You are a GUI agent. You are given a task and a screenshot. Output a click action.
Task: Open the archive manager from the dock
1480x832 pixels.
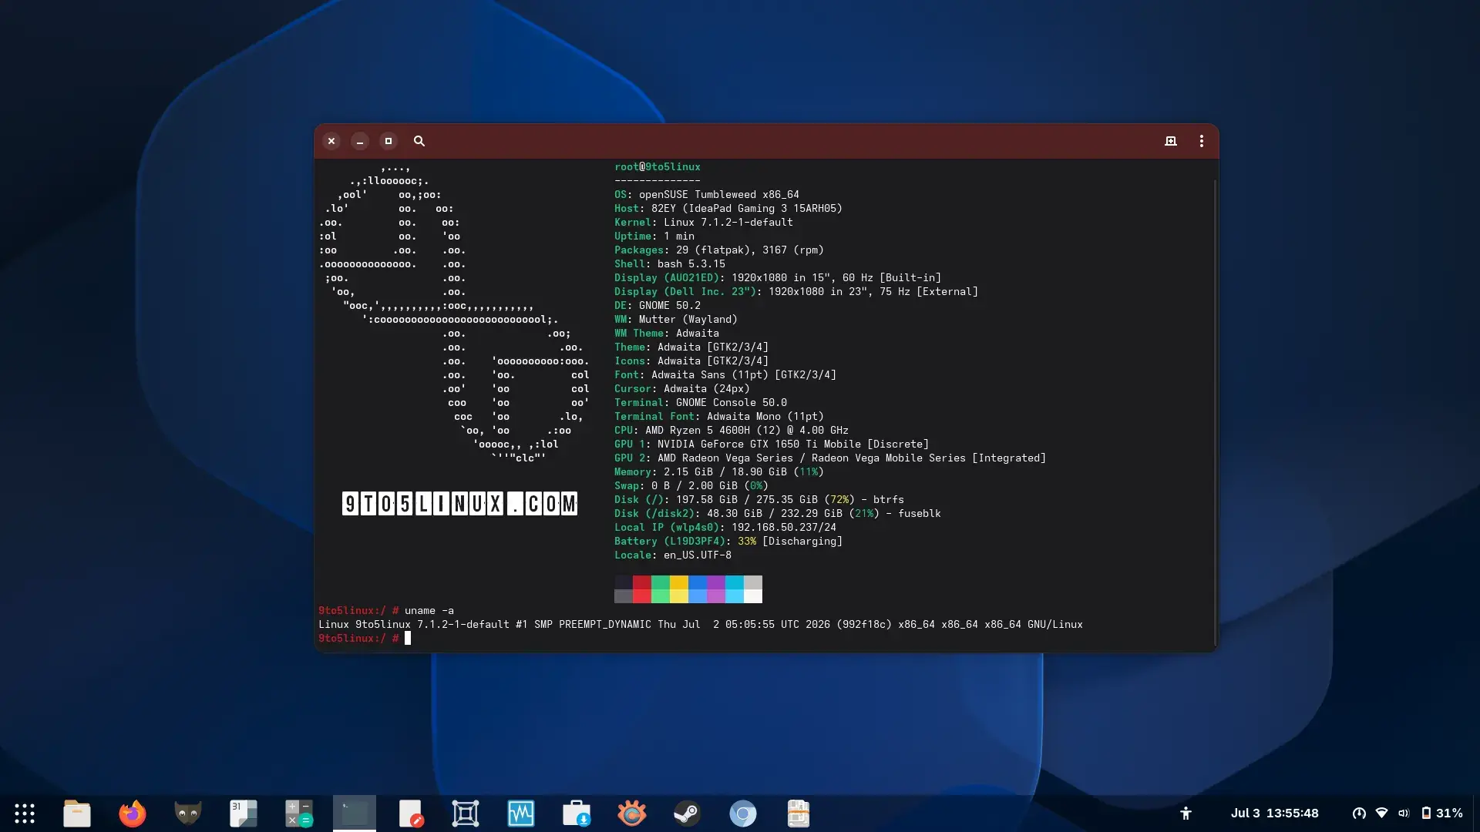[x=799, y=814]
